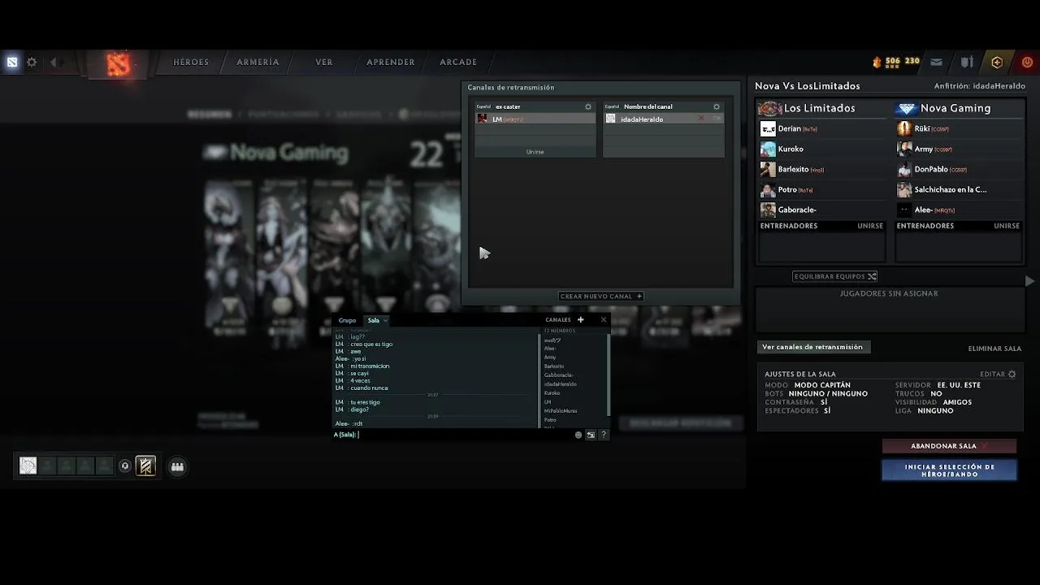Click the gold Dota Plus hexagon icon
Image resolution: width=1040 pixels, height=585 pixels.
pos(997,62)
